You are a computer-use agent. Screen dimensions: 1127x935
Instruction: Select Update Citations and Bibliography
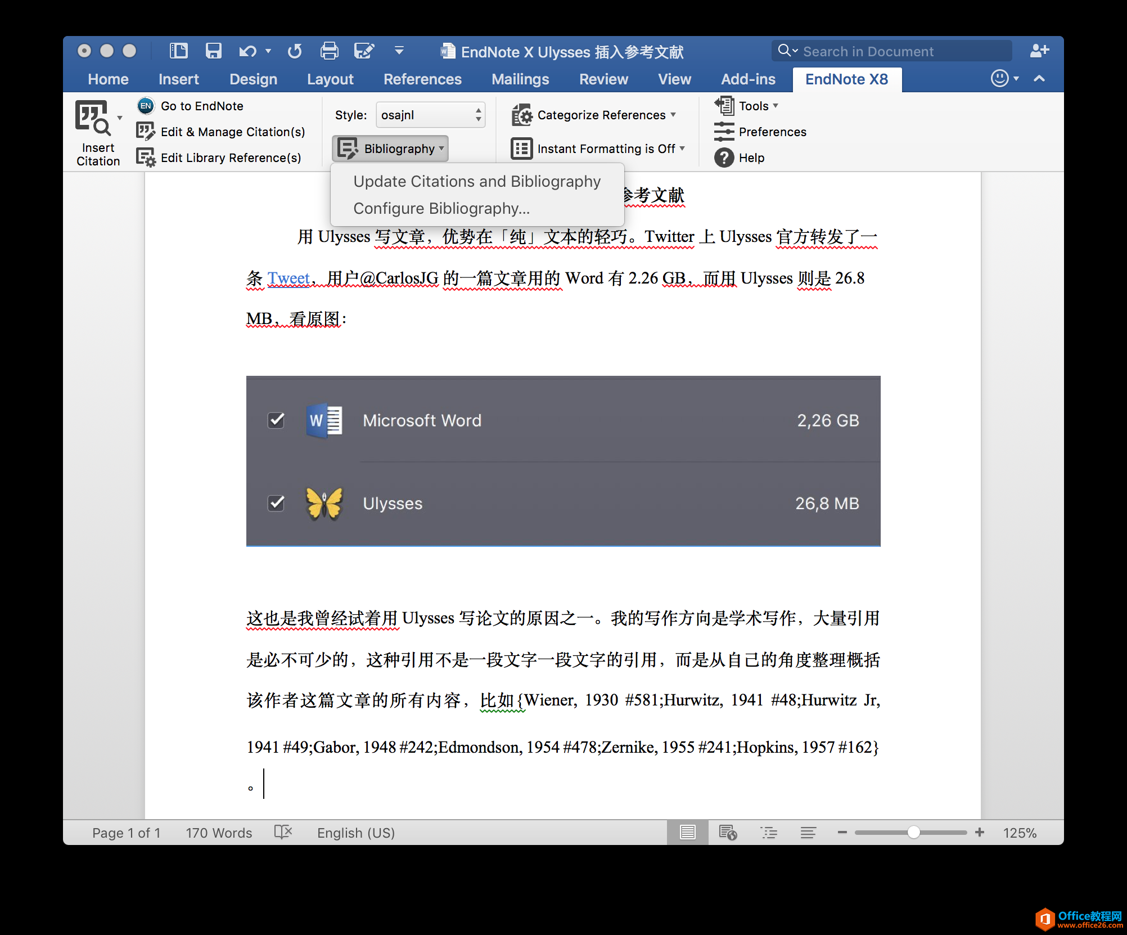(x=476, y=181)
